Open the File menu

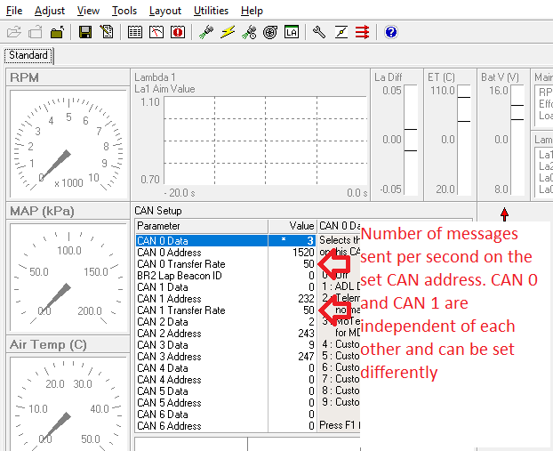14,11
